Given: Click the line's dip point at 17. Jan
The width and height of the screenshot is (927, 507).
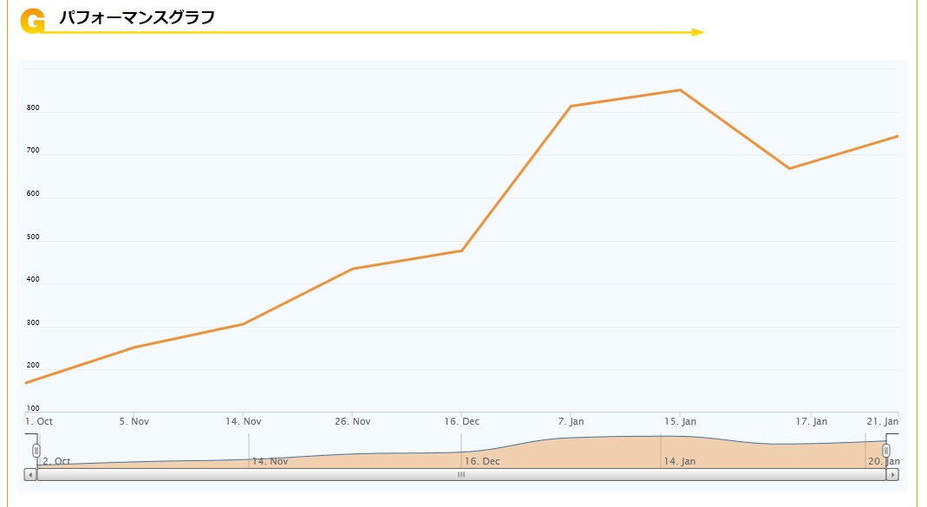Looking at the screenshot, I should pos(789,168).
